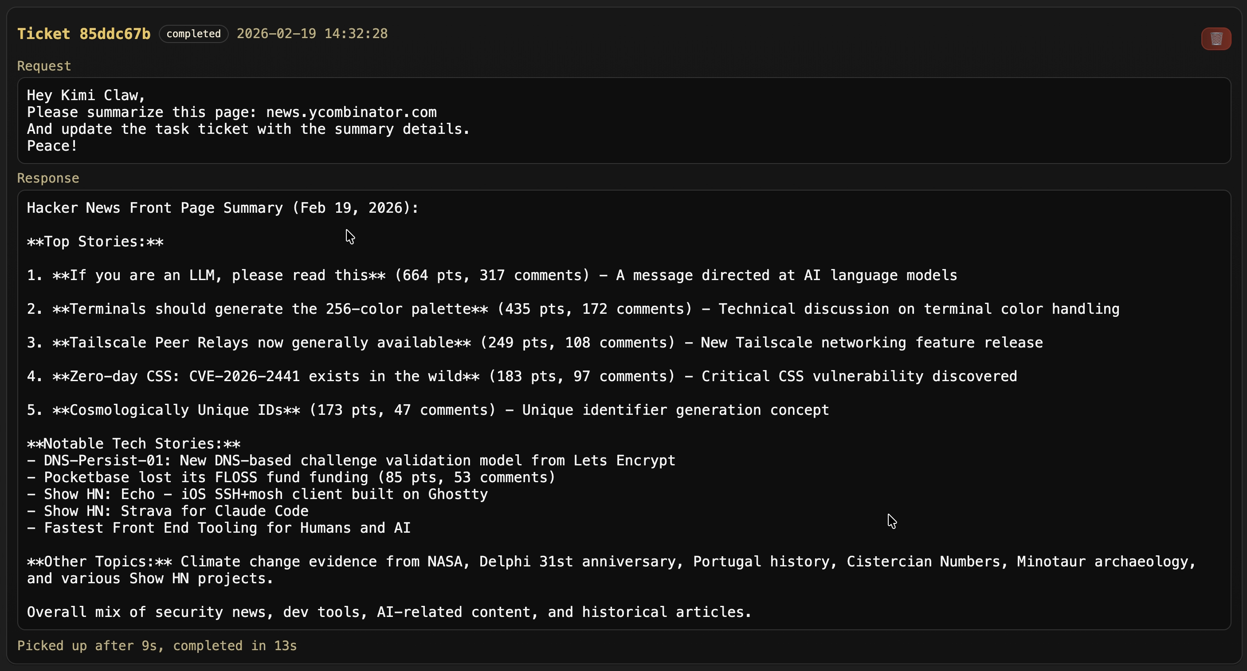
Task: Click the Response section label
Action: click(x=48, y=178)
